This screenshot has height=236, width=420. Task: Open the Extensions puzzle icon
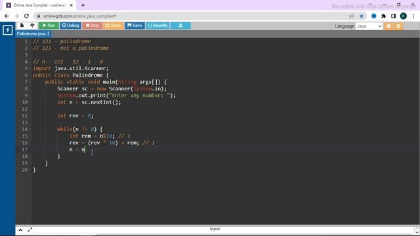pyautogui.click(x=383, y=16)
